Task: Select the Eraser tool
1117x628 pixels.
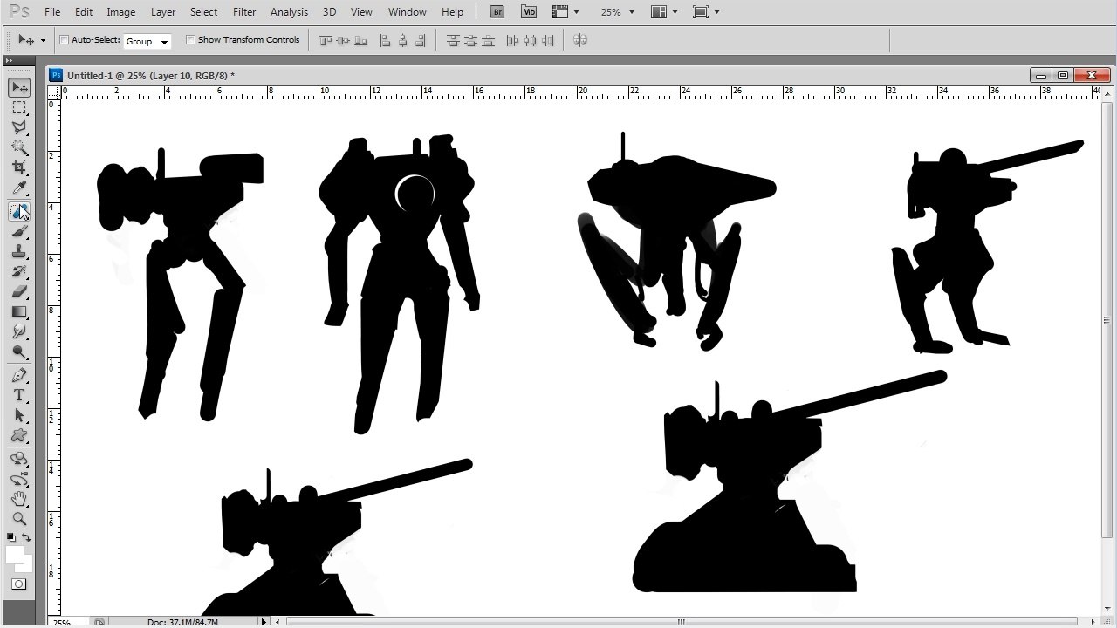Action: click(x=19, y=291)
